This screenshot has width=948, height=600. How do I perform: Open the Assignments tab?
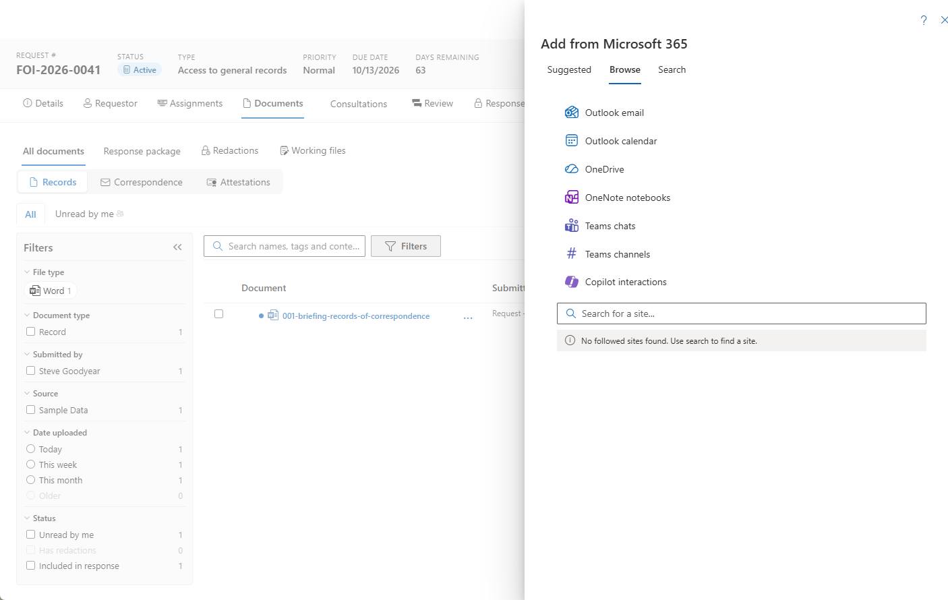(x=189, y=103)
